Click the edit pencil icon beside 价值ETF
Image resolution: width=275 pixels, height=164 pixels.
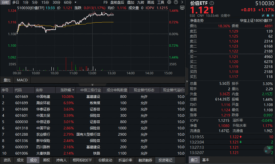pyautogui.click(x=263, y=15)
